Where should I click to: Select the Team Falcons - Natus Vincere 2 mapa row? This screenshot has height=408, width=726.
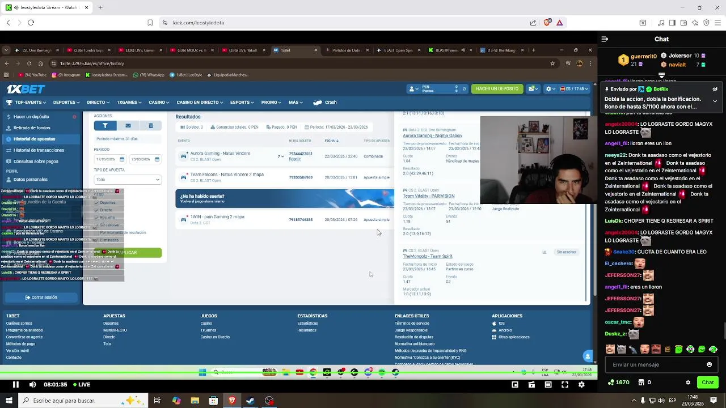coord(285,177)
